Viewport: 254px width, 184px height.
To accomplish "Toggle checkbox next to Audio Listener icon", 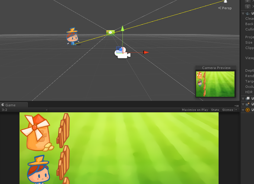I will (253, 110).
